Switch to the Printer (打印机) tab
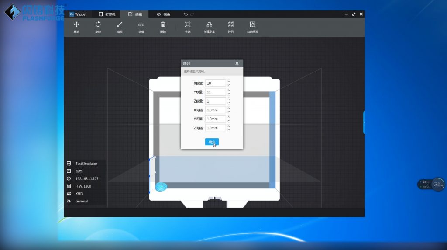The image size is (447, 250). tap(107, 14)
